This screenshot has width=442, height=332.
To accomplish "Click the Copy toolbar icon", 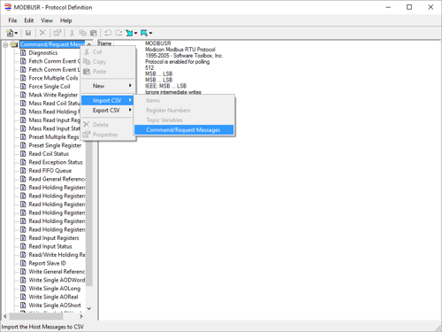I will pos(83,33).
